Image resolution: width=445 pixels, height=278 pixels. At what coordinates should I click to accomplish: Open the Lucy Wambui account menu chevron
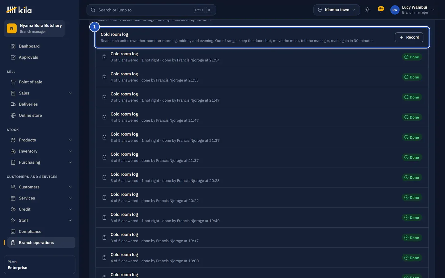tap(433, 10)
